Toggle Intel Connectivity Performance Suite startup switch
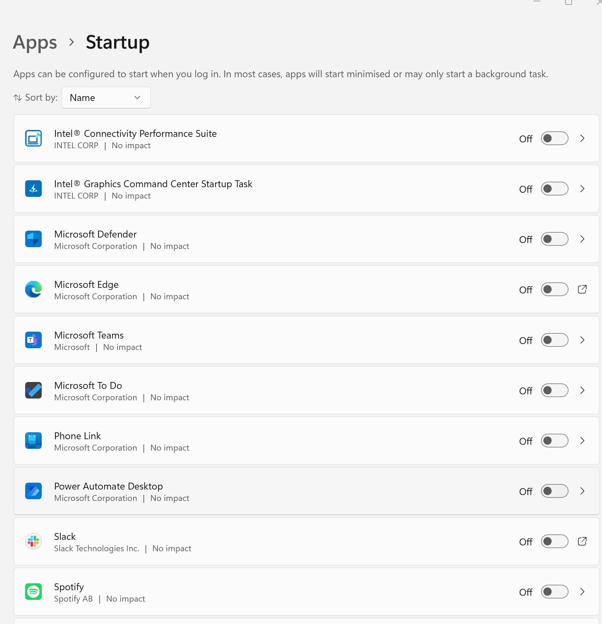The width and height of the screenshot is (602, 624). 554,138
